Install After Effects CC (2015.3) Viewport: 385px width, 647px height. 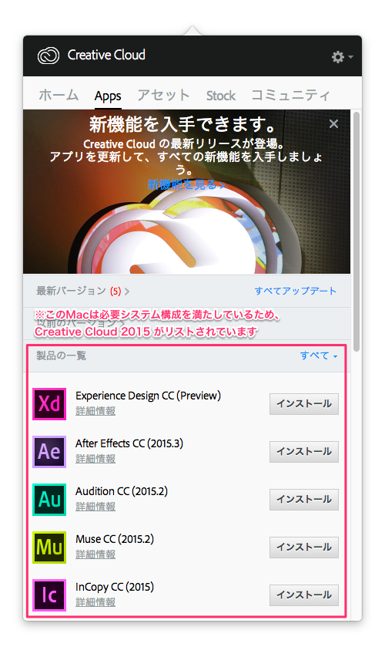tap(304, 452)
